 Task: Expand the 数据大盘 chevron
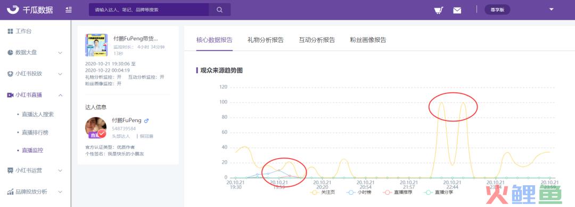(60, 53)
